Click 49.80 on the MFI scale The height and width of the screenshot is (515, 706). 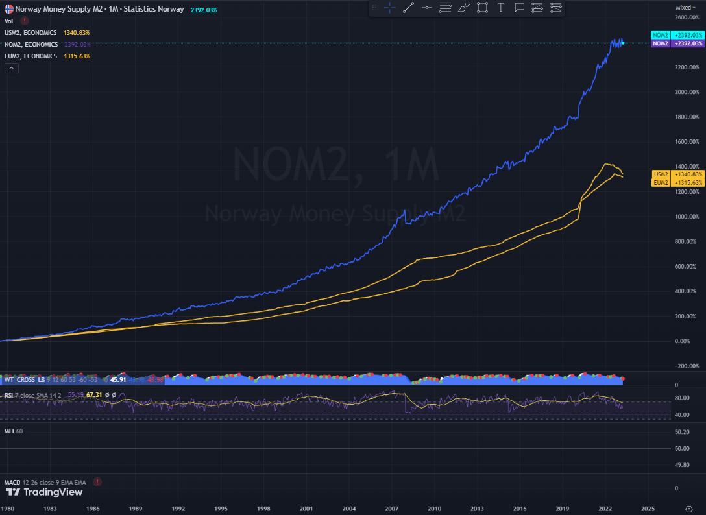pos(682,465)
